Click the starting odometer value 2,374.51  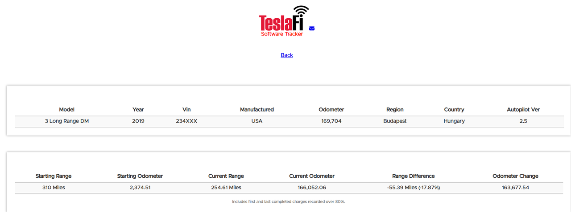point(140,188)
